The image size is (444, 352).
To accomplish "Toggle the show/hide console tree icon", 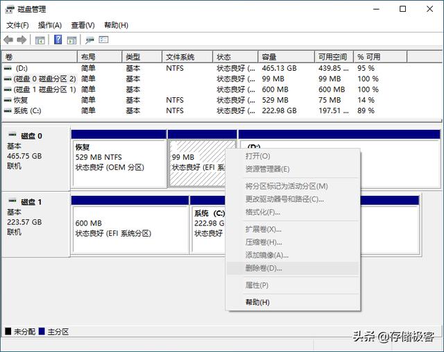I will tap(40, 40).
